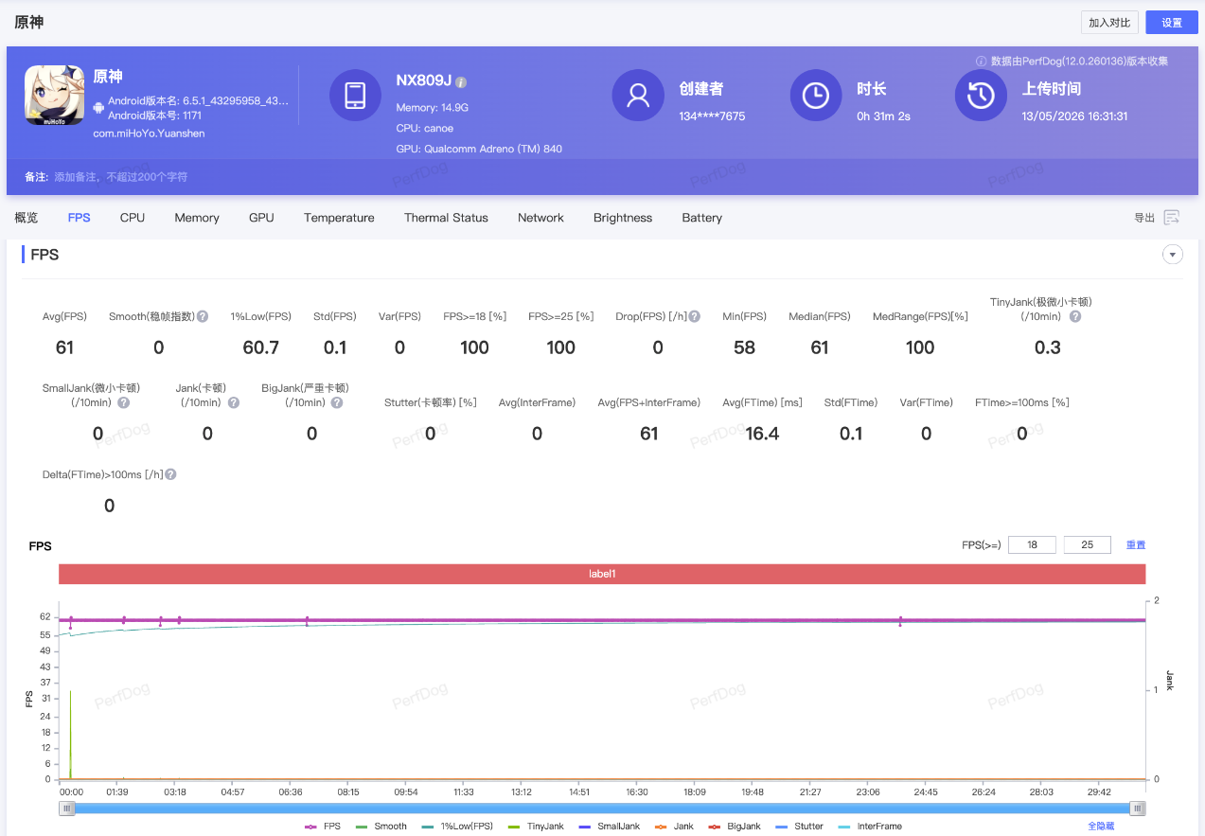Image resolution: width=1205 pixels, height=836 pixels.
Task: Collapse the FPS section with round arrow
Action: point(1173,254)
